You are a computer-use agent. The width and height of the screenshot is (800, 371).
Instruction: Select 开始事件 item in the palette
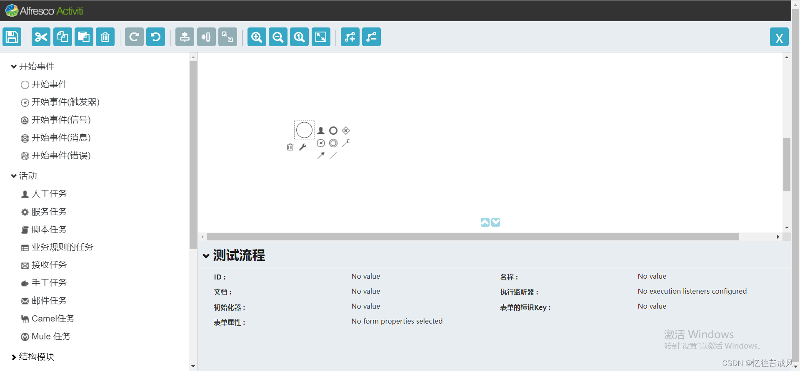(x=44, y=84)
